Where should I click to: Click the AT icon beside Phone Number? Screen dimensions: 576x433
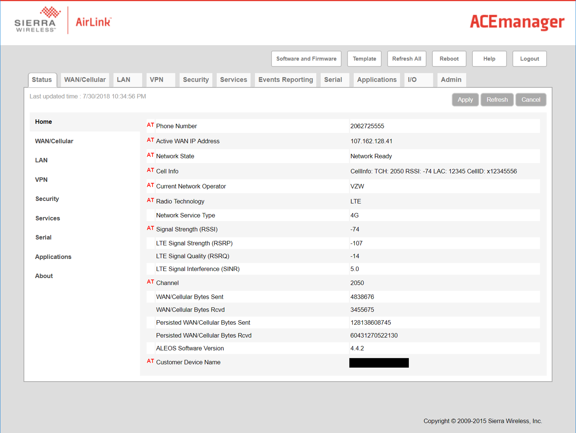(150, 125)
